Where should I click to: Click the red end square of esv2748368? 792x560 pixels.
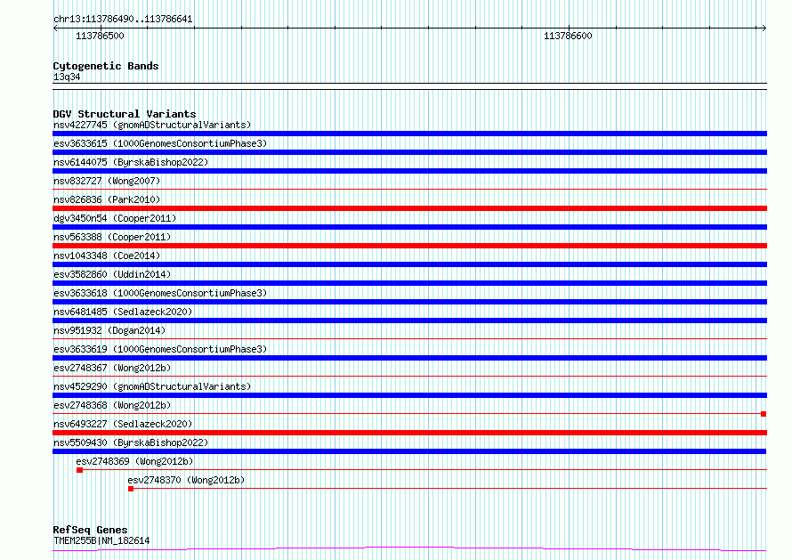764,414
